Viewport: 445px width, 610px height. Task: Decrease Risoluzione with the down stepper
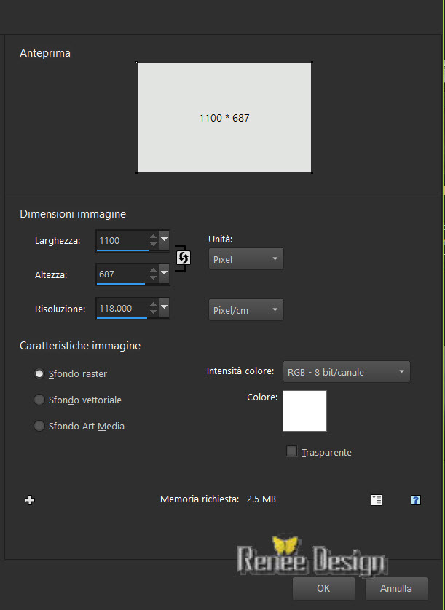(x=154, y=312)
